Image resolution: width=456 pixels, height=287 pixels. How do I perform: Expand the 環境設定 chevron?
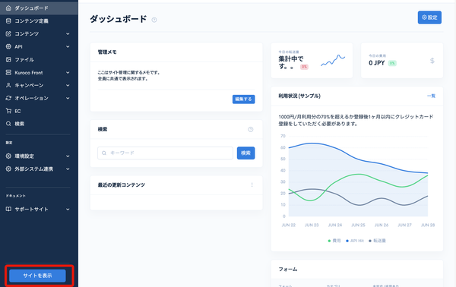(68, 156)
